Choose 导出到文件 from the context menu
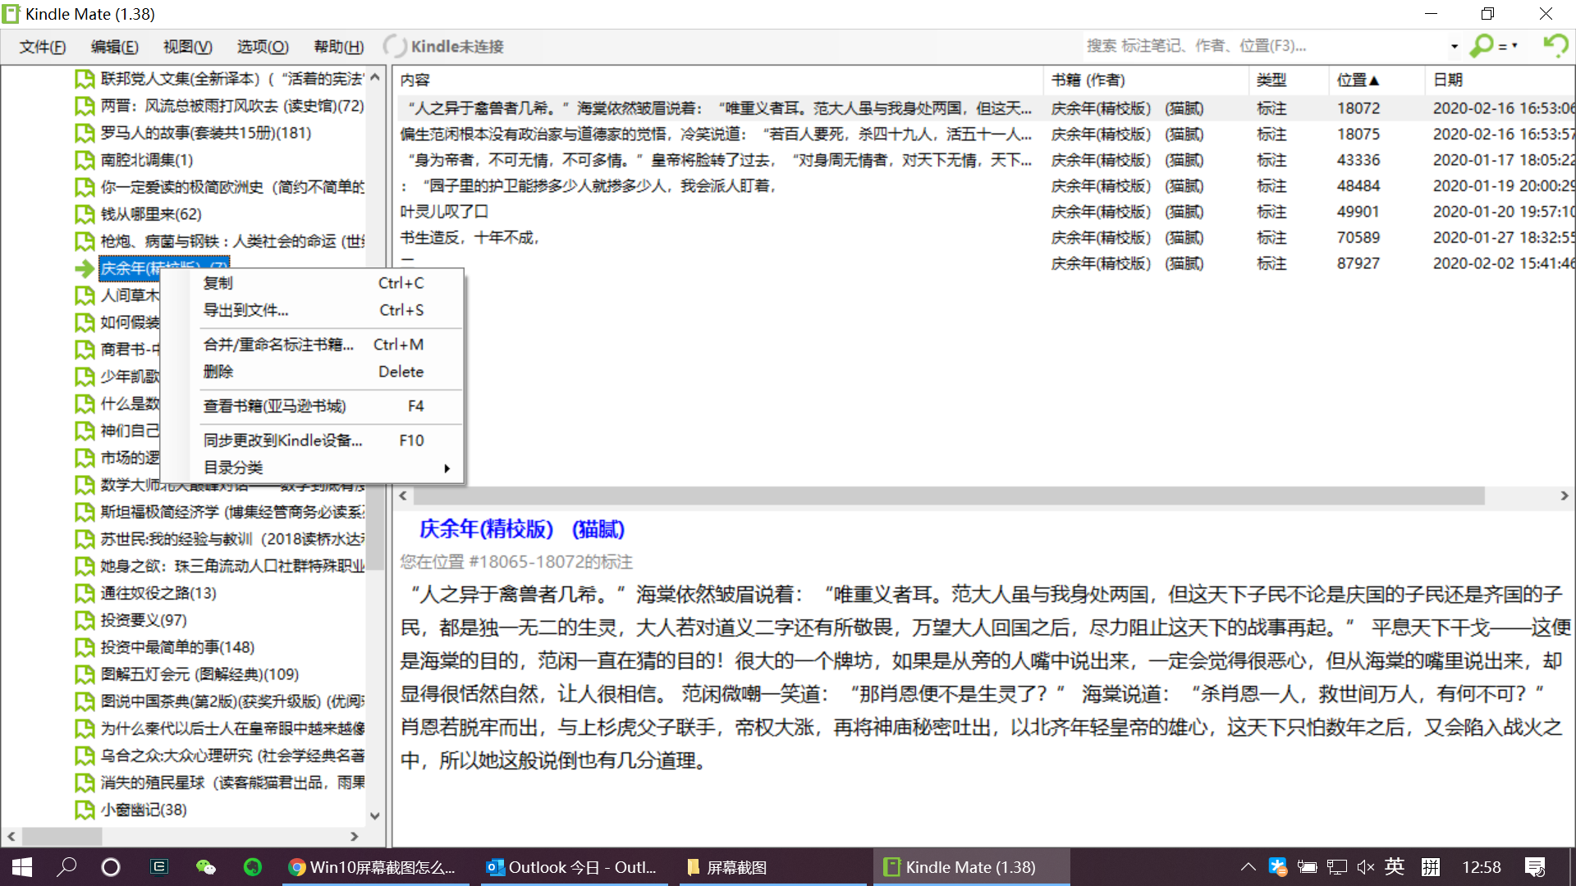The width and height of the screenshot is (1576, 886). 246,310
